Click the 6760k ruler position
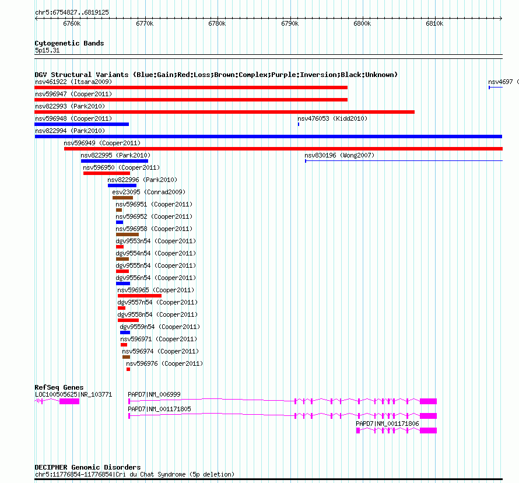This screenshot has width=519, height=483. click(72, 23)
